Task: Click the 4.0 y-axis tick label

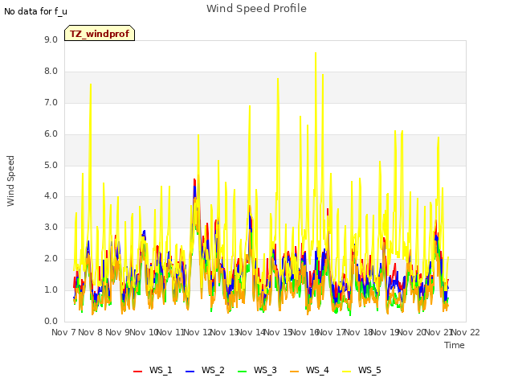Action: (51, 196)
